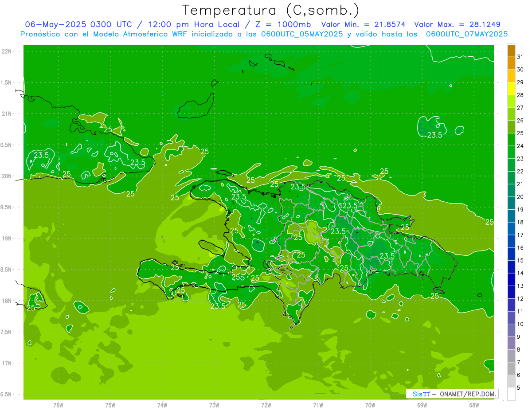The image size is (532, 411).
Task: Click the 74W longitude label
Action: tap(162, 405)
